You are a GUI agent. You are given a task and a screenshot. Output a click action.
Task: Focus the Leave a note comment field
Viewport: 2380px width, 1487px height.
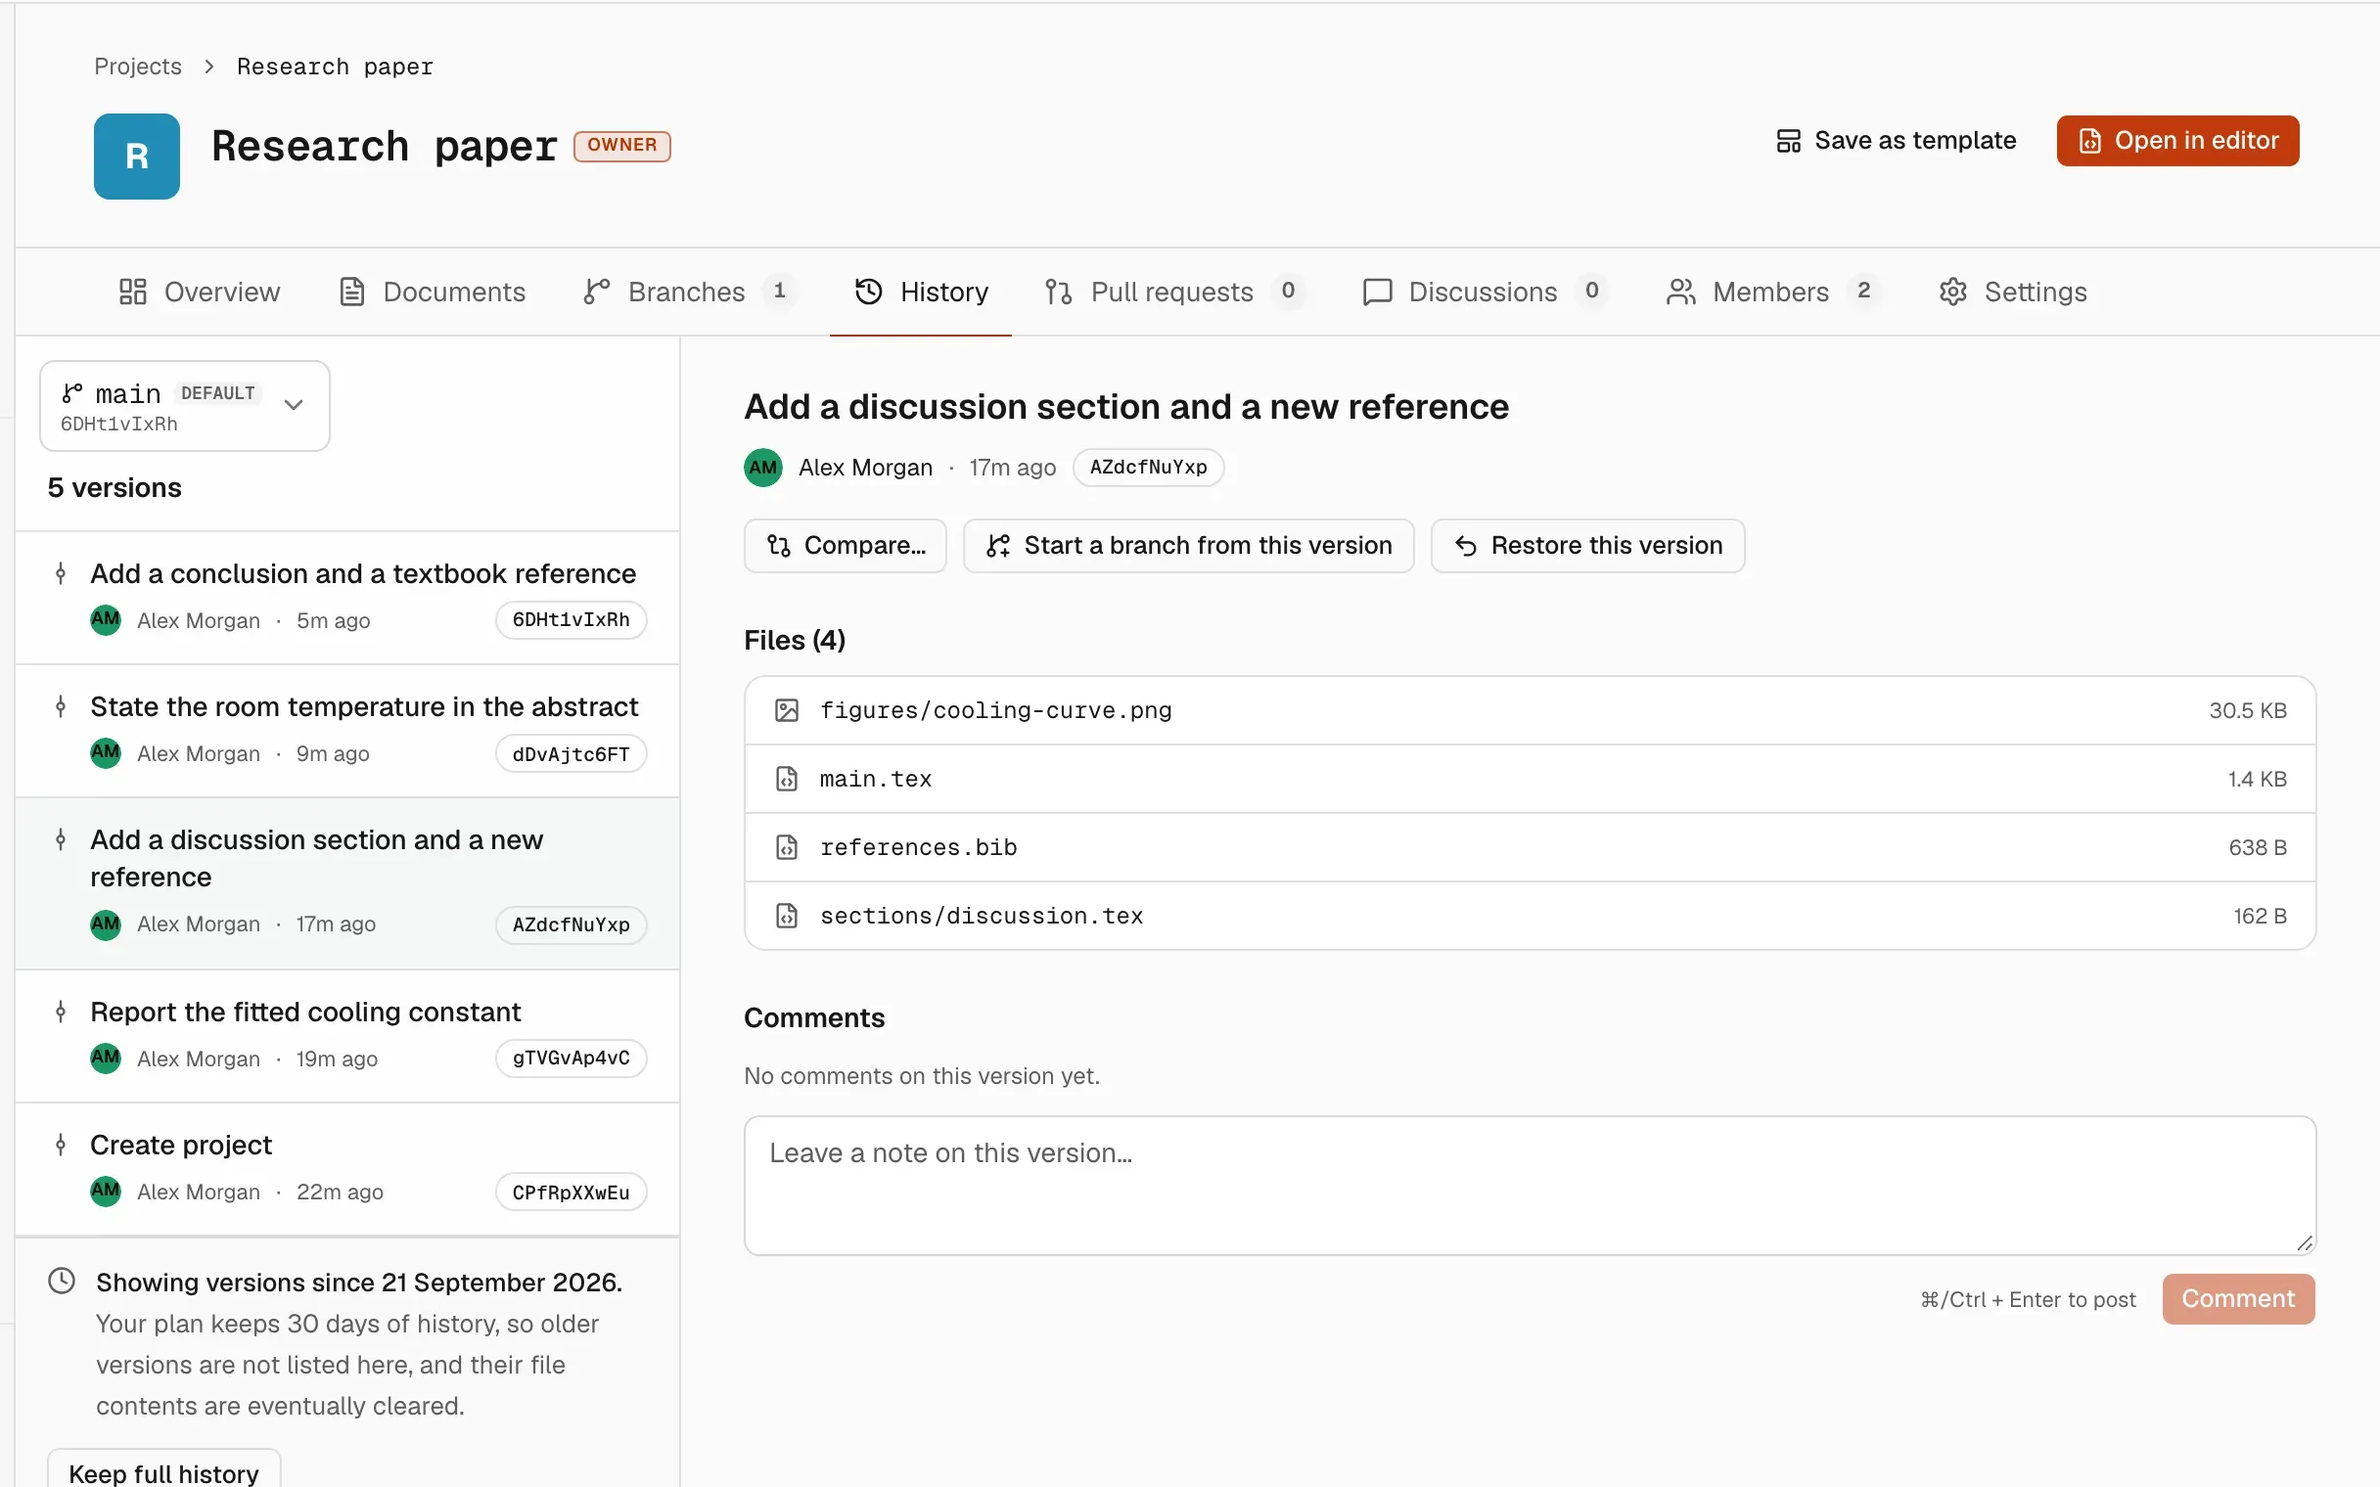coord(1530,1185)
